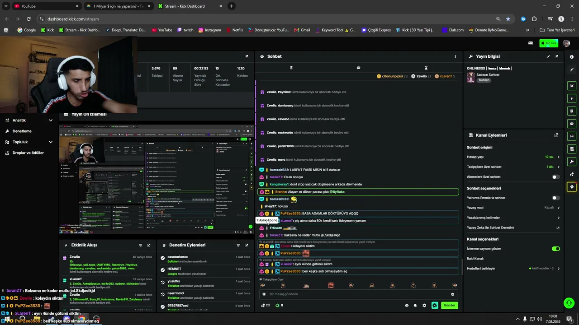Click the chat bubble icon in right sidebar
This screenshot has height=325, width=579.
point(572,124)
